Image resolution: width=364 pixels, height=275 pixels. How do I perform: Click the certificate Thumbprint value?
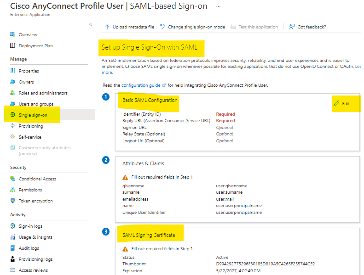(266, 264)
